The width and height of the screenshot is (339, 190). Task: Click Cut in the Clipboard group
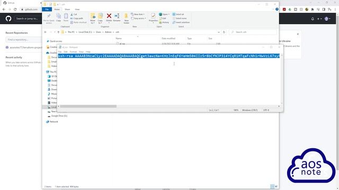click(x=74, y=14)
